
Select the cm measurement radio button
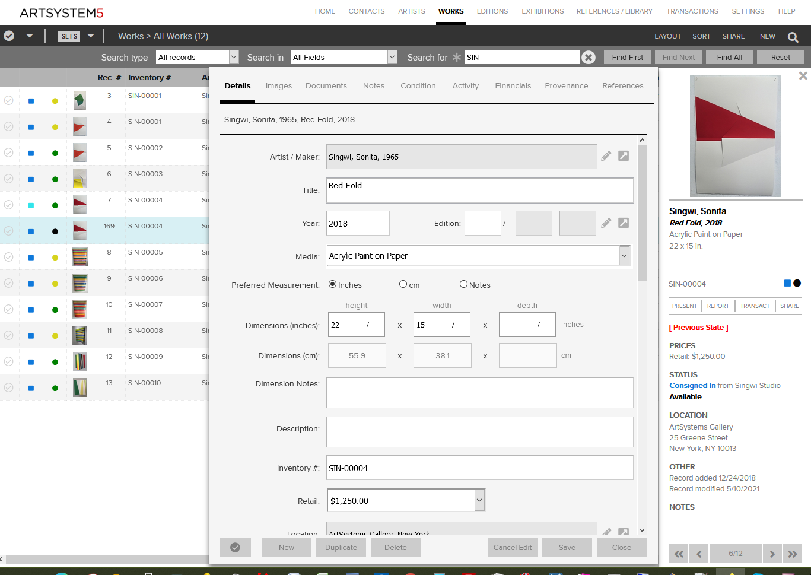point(403,284)
